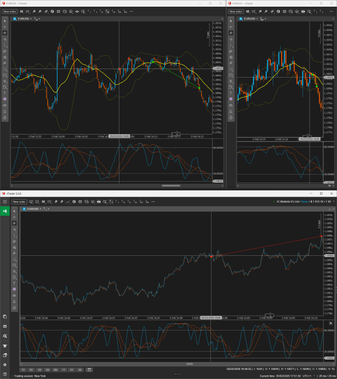Click alert bell icon in bottom chart sidebar
Viewport: 337px width, 379px height.
[15, 301]
